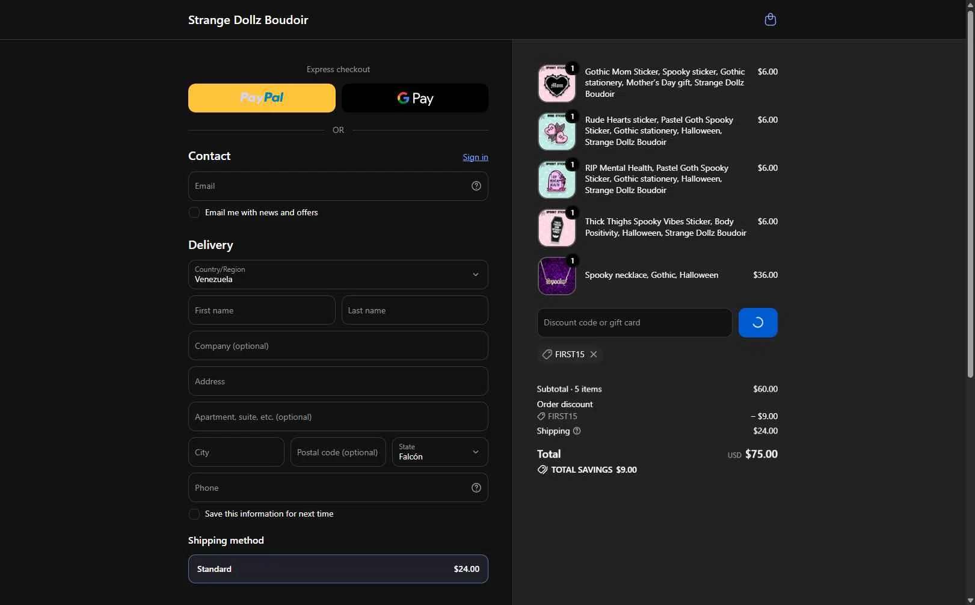Check out with PayPal

tap(262, 98)
